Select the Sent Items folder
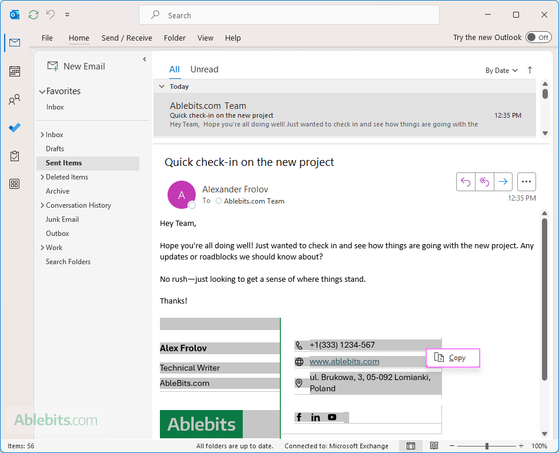This screenshot has width=559, height=453. pyautogui.click(x=88, y=162)
